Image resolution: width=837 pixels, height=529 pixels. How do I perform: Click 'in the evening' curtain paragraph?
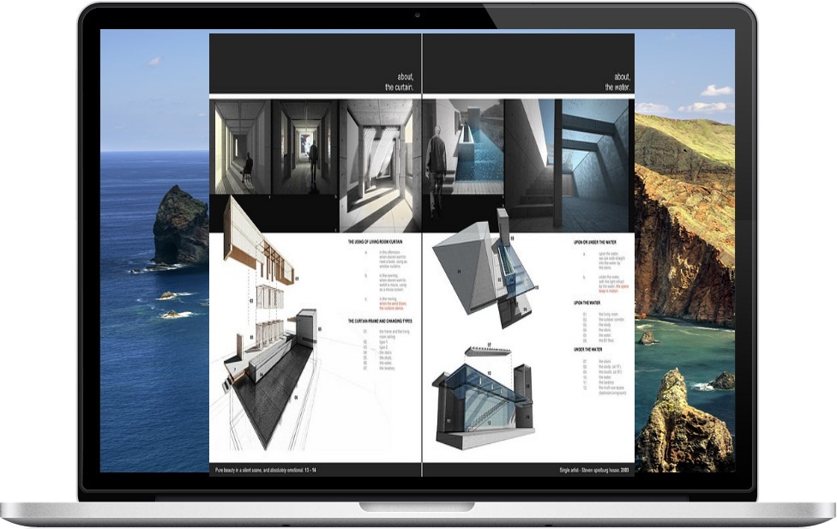[x=393, y=282]
